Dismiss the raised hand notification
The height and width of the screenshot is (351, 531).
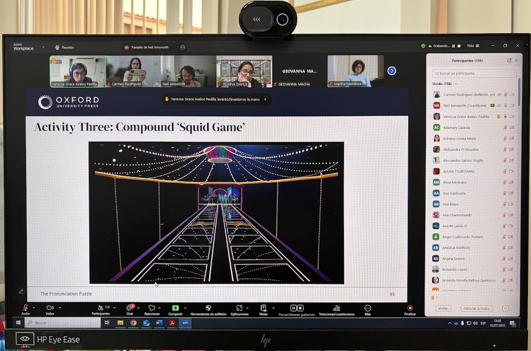coord(265,99)
